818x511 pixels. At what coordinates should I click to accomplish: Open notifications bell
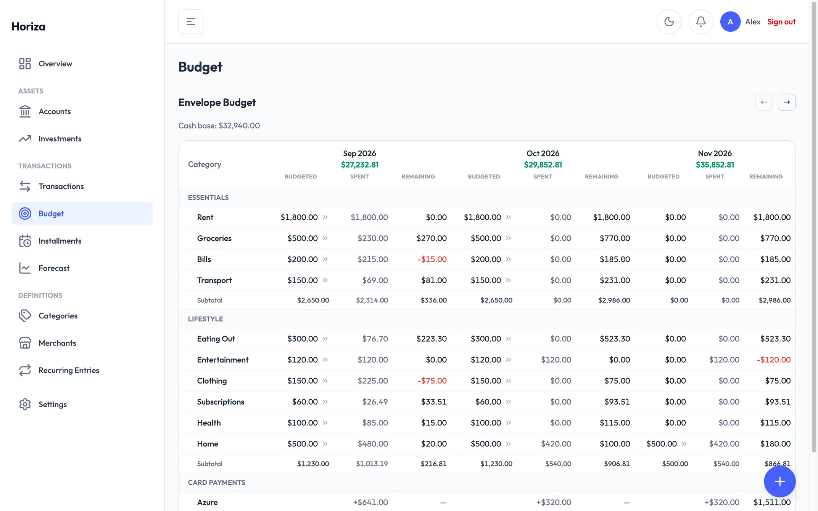click(701, 22)
